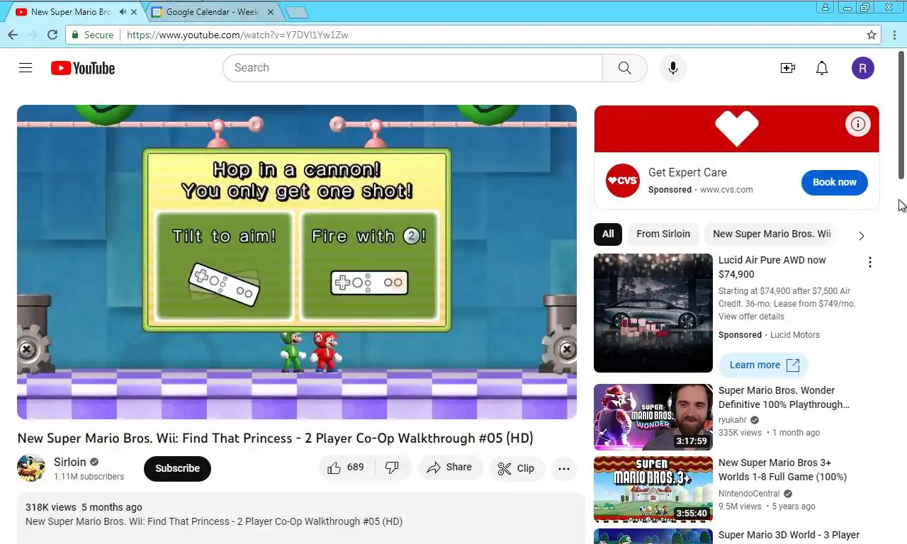Reload the page
Viewport: 907px width, 544px height.
[x=52, y=35]
